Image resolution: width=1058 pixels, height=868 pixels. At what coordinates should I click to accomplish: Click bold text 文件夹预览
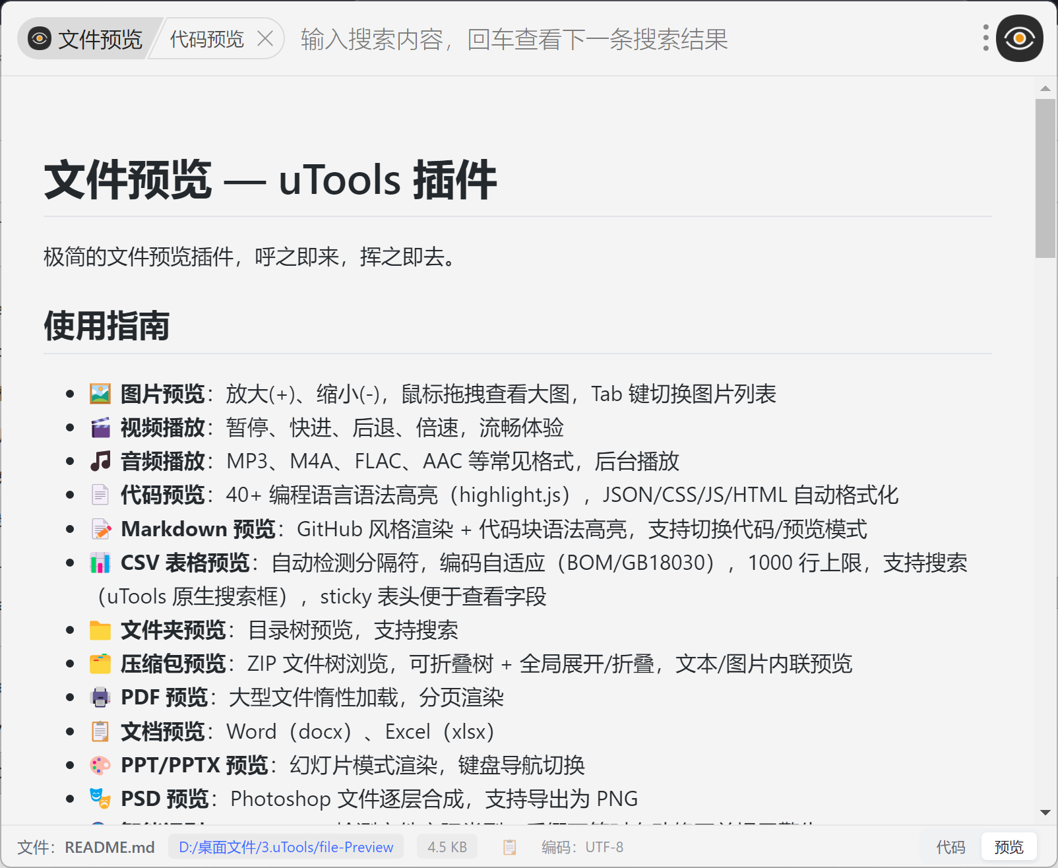coord(173,630)
